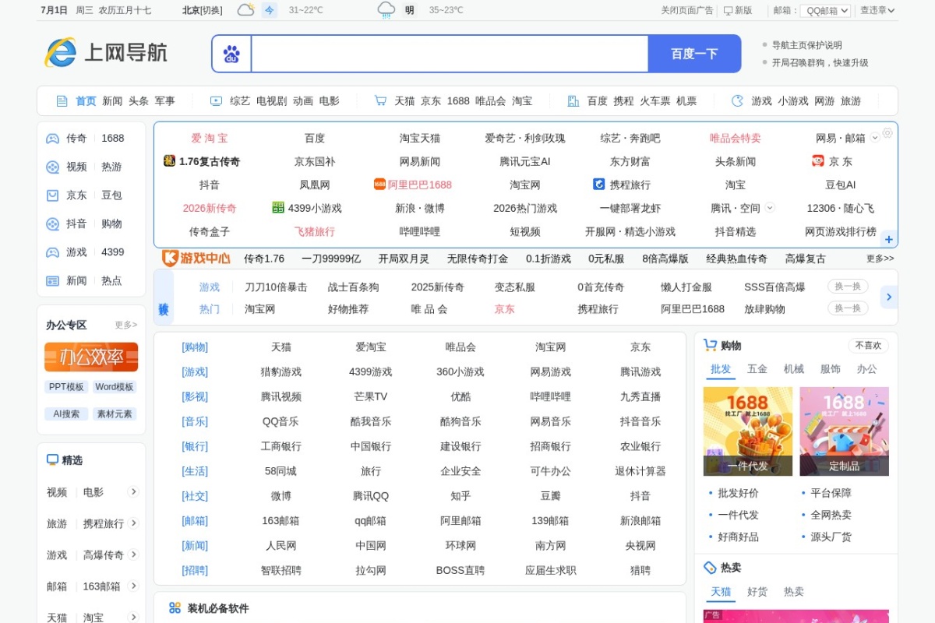Screen dimensions: 935x623
Task: Click the AI搜索 tag
Action: [x=66, y=414]
